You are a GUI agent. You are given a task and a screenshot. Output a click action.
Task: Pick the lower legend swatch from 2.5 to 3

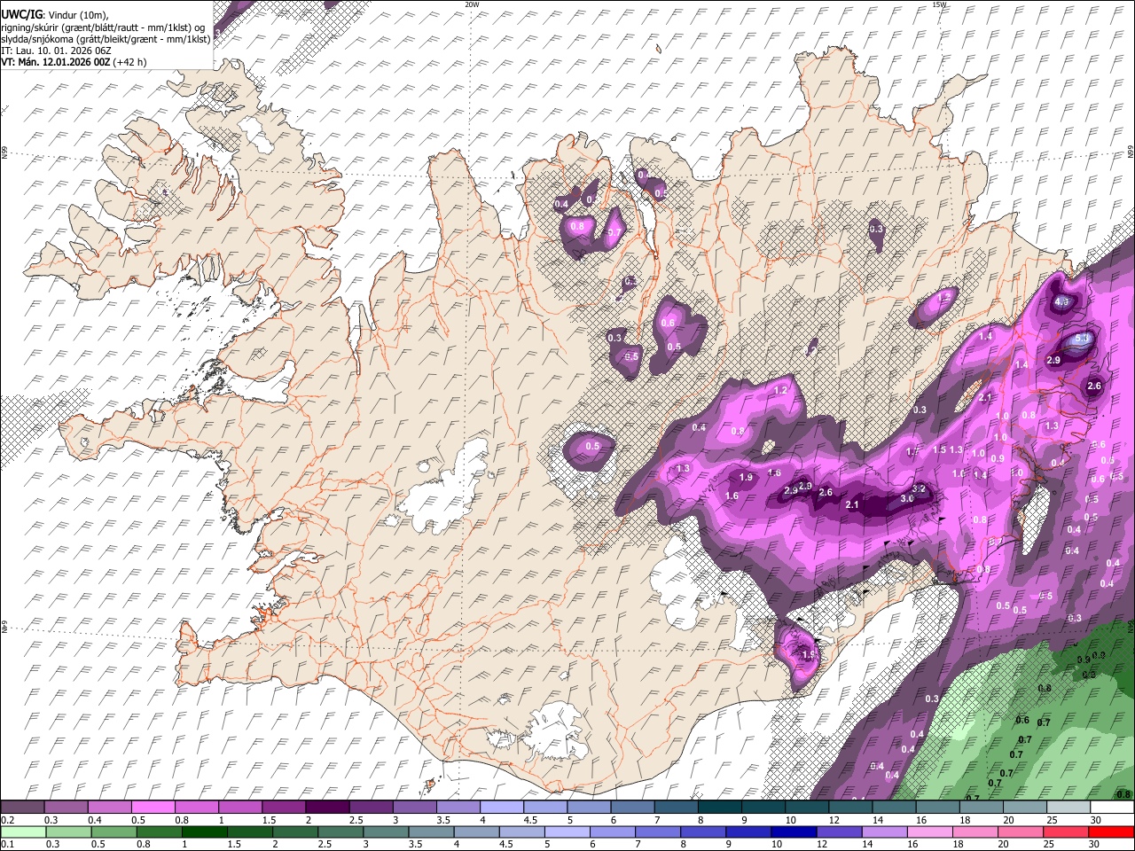click(x=341, y=831)
